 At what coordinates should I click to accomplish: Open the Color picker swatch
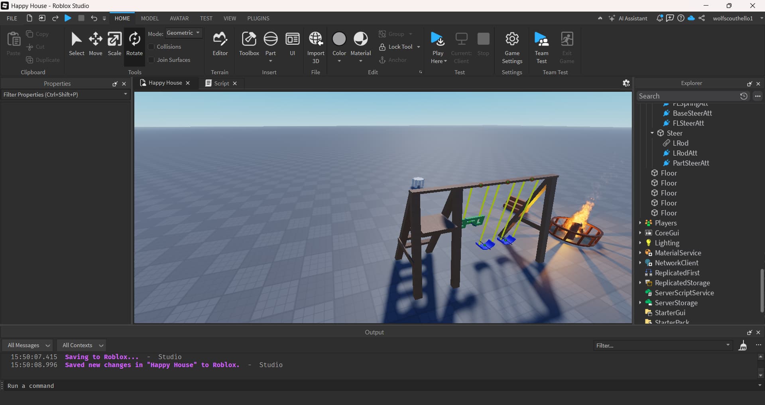(x=339, y=40)
